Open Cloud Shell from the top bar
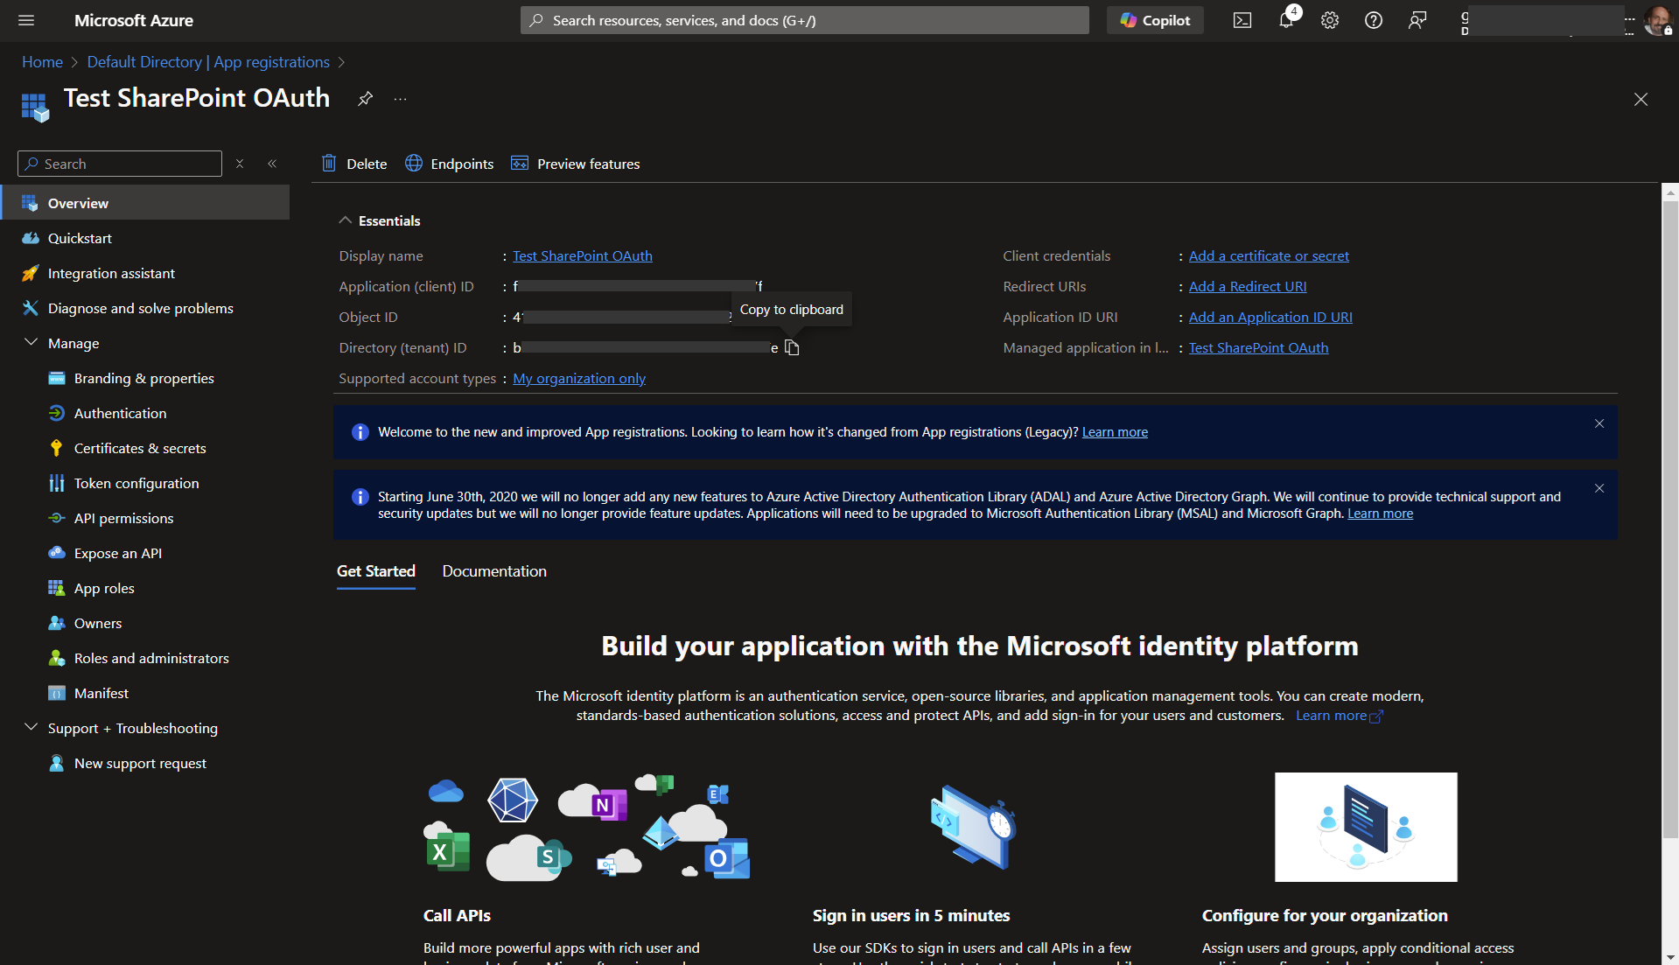Image resolution: width=1679 pixels, height=965 pixels. (1242, 20)
